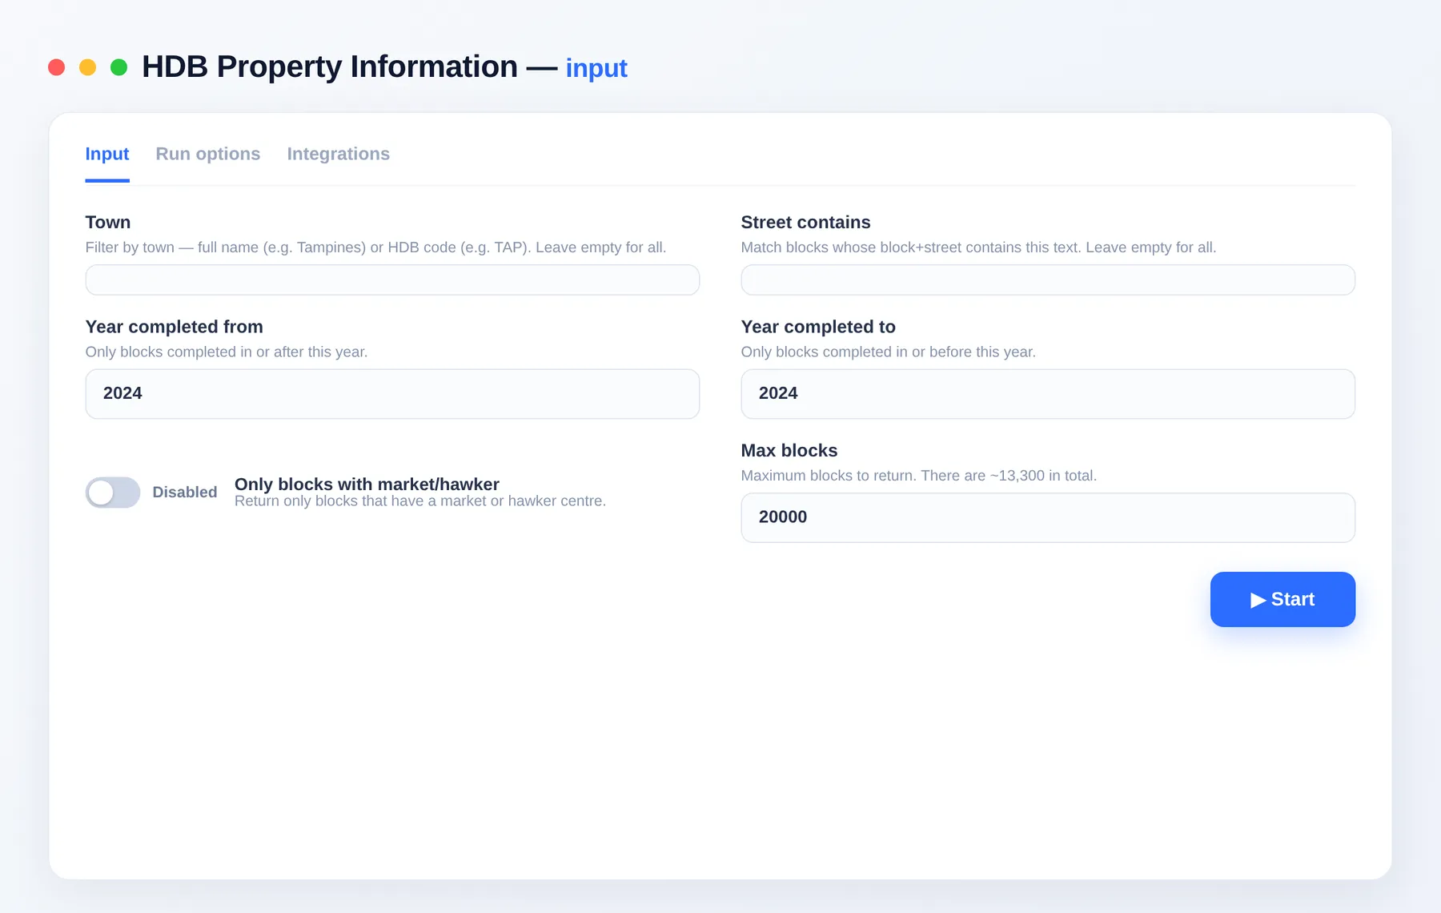Focus the Year completed to field
Image resolution: width=1441 pixels, height=913 pixels.
tap(1048, 394)
